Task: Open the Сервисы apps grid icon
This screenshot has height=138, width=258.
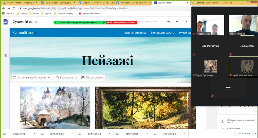Action: pos(3,13)
